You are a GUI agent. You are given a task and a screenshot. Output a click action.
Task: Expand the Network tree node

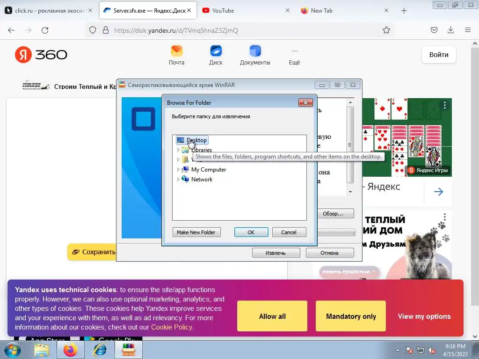[x=178, y=179]
